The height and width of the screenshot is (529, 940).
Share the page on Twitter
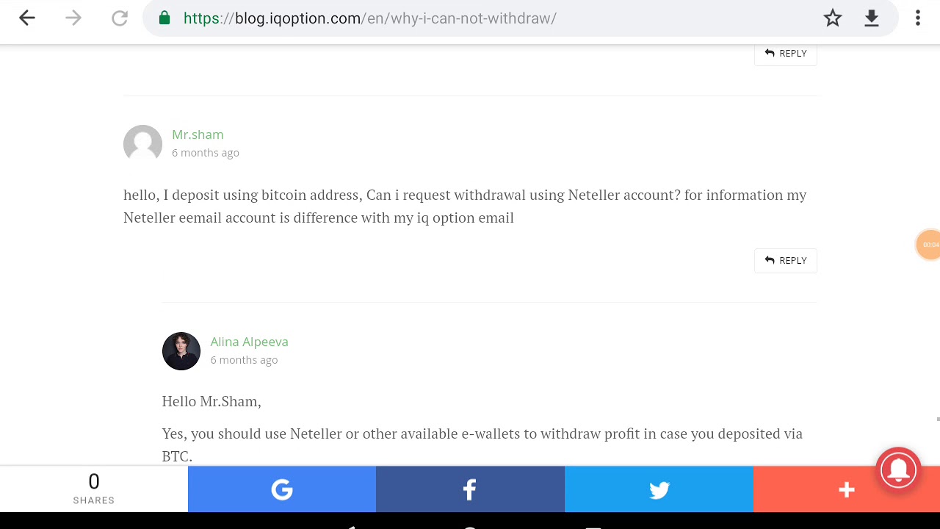(x=659, y=489)
